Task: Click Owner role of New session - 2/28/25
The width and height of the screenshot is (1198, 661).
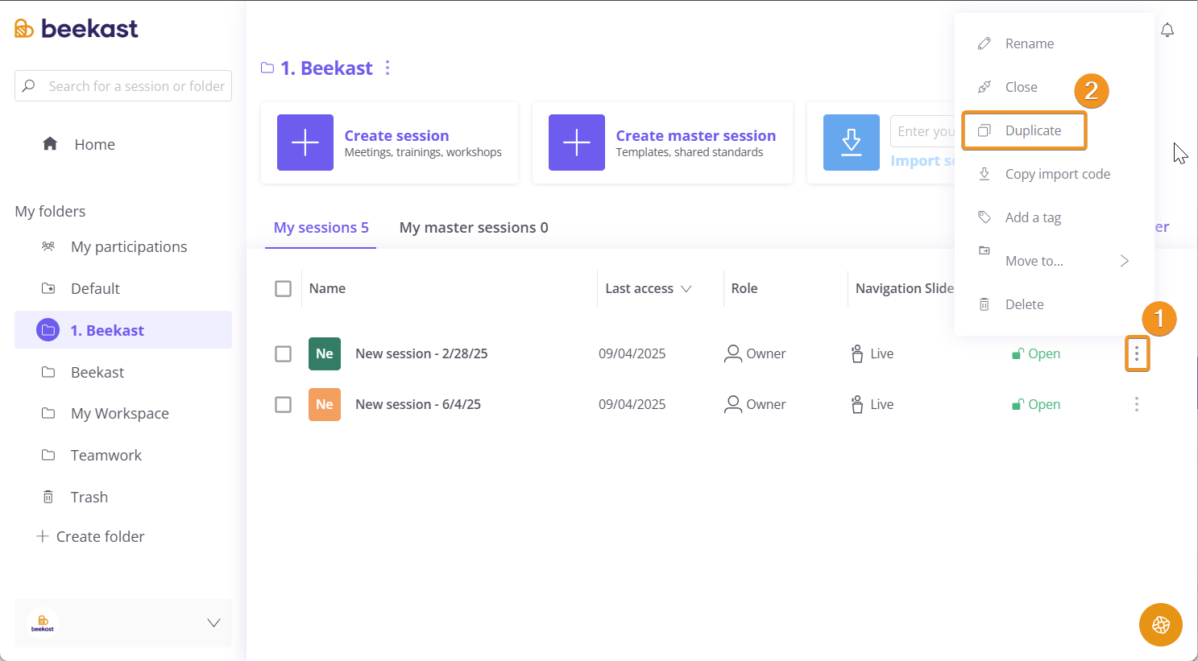Action: point(755,353)
